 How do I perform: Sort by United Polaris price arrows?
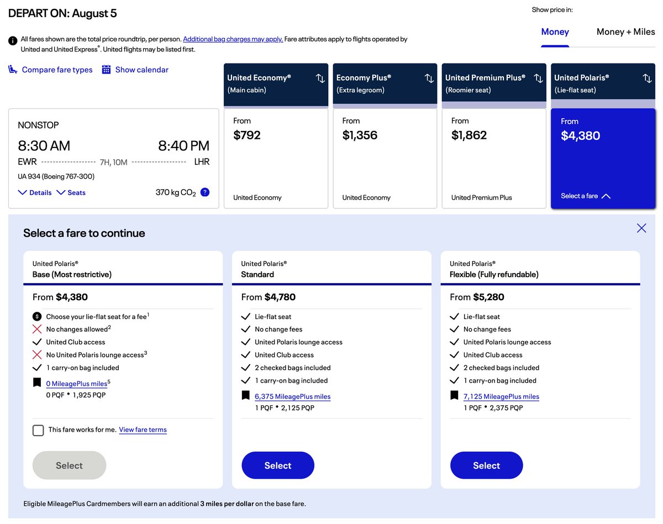coord(648,78)
